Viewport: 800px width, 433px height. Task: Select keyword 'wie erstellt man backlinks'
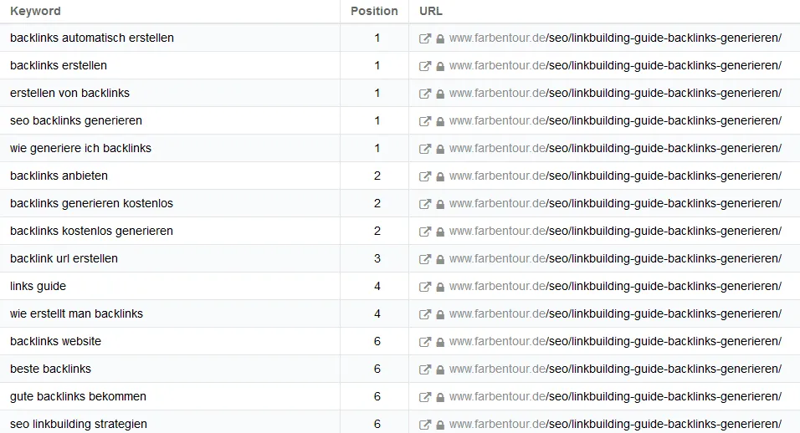click(x=76, y=313)
